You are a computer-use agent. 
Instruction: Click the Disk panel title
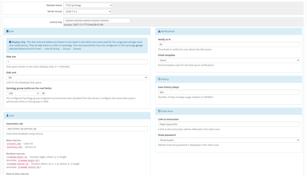click(12, 31)
